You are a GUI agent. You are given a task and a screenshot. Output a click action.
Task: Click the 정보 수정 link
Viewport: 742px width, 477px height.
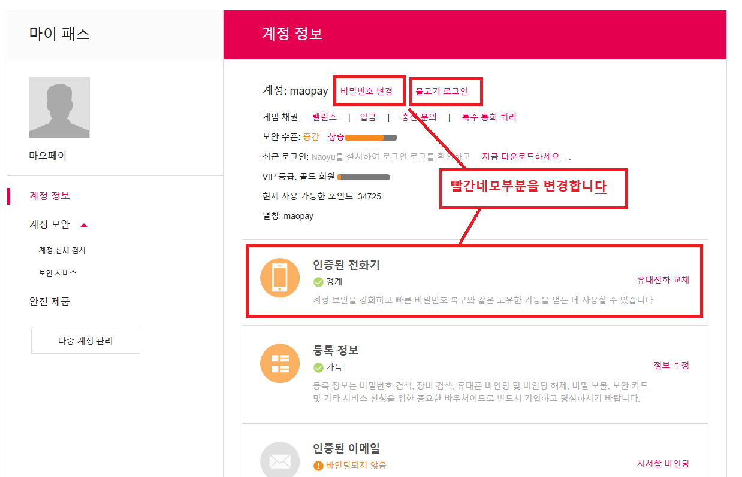671,365
